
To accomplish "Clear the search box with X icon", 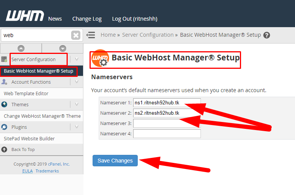I will 76,35.
